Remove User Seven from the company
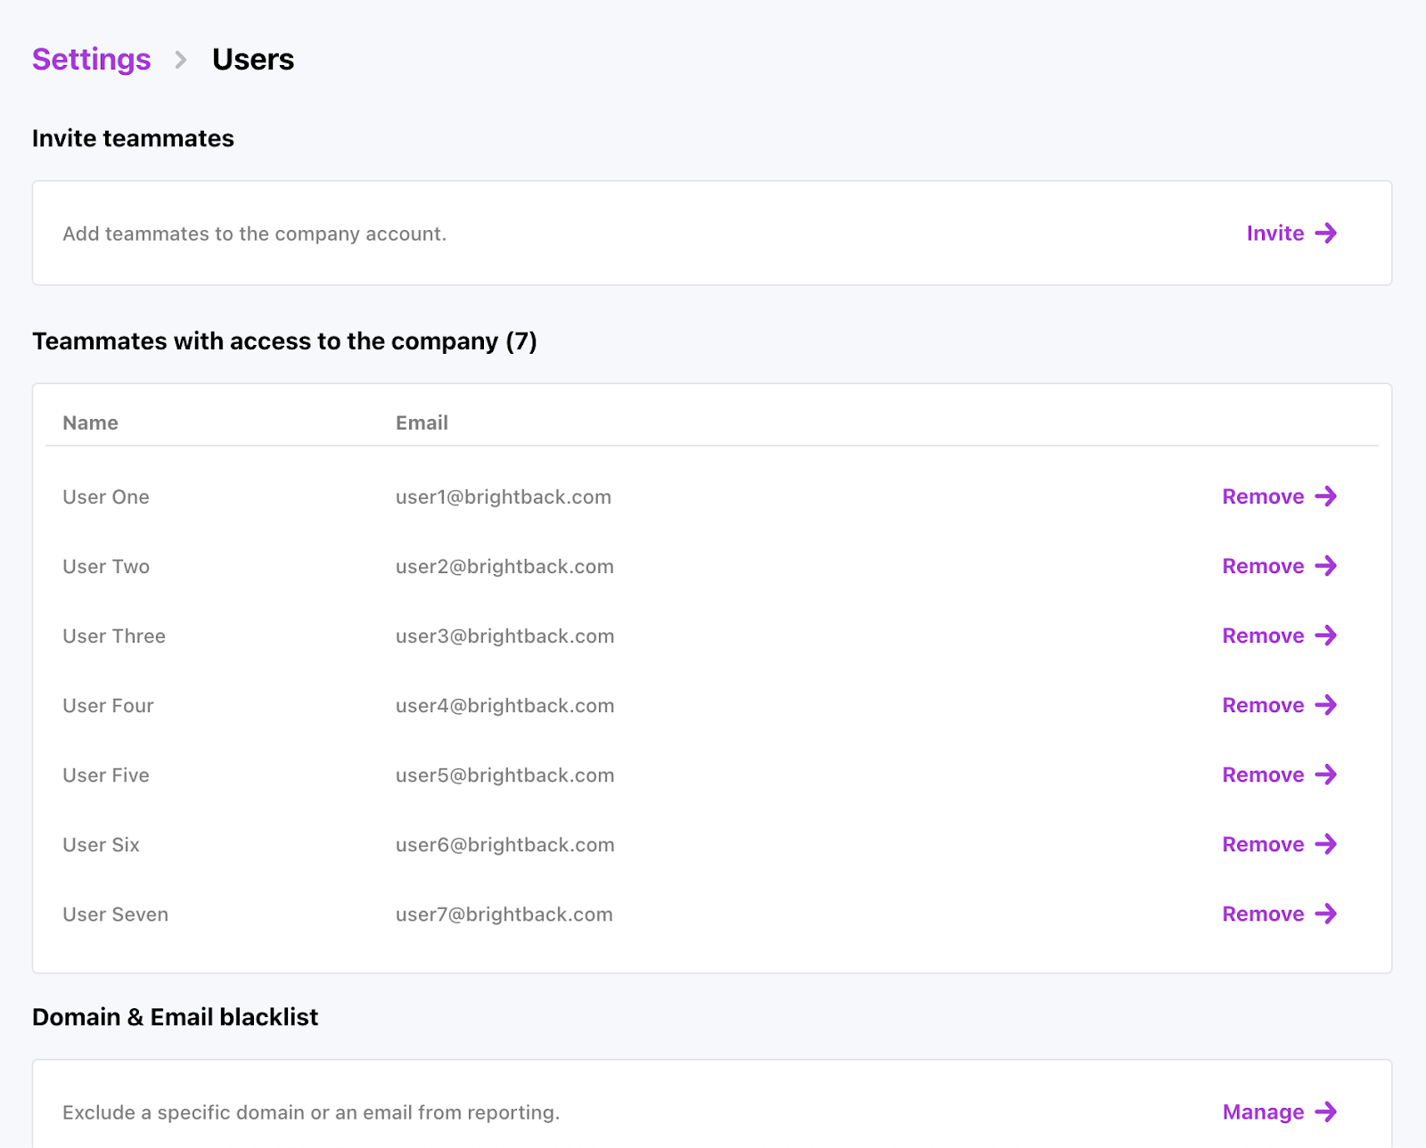 pos(1263,914)
